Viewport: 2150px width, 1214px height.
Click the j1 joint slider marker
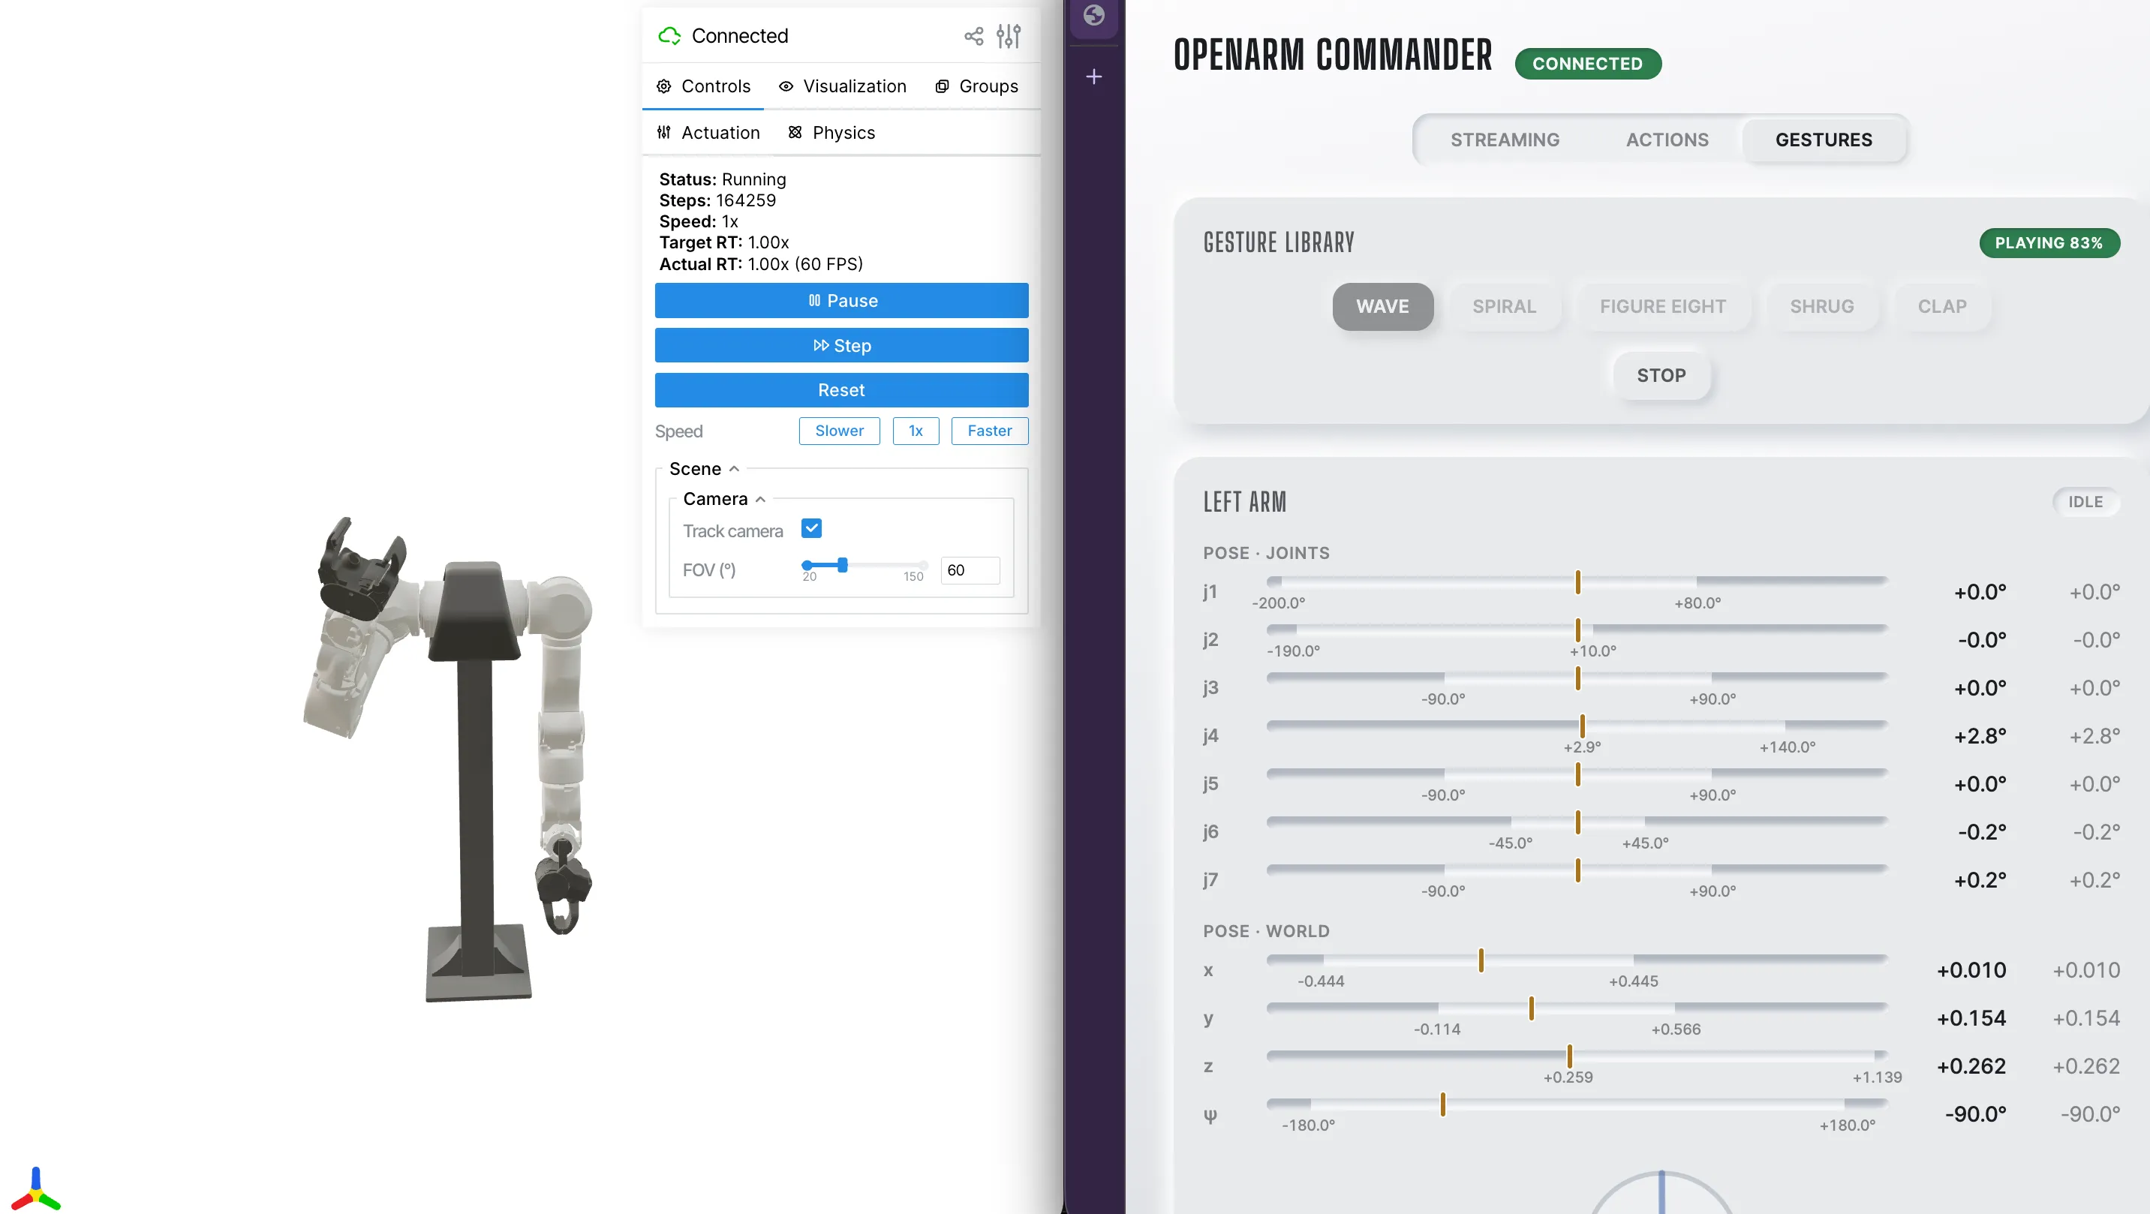[x=1577, y=581]
